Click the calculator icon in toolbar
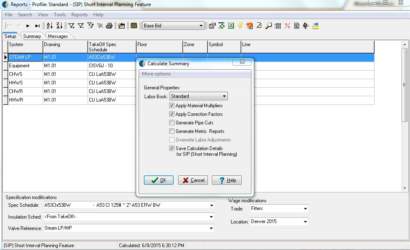This screenshot has height=250, width=410. click(x=134, y=26)
